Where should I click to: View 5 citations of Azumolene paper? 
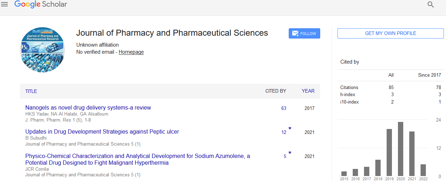[x=285, y=156]
